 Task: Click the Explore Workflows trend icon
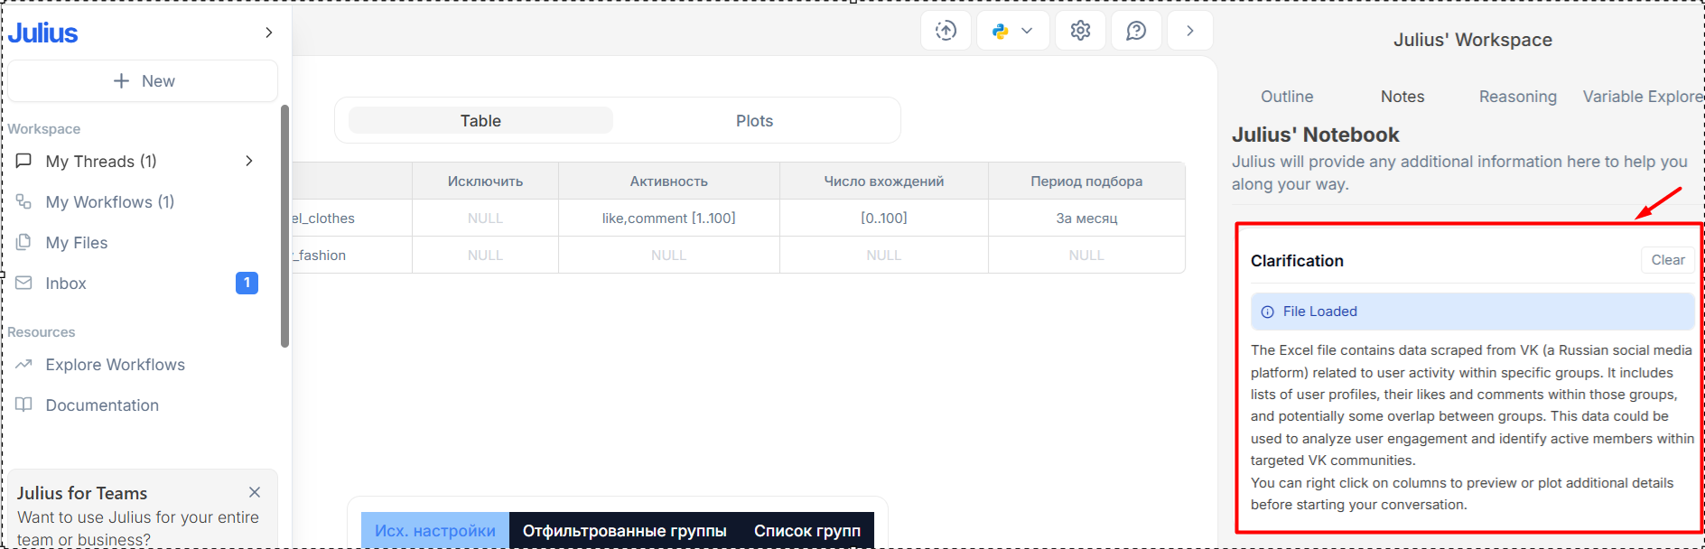click(x=24, y=364)
